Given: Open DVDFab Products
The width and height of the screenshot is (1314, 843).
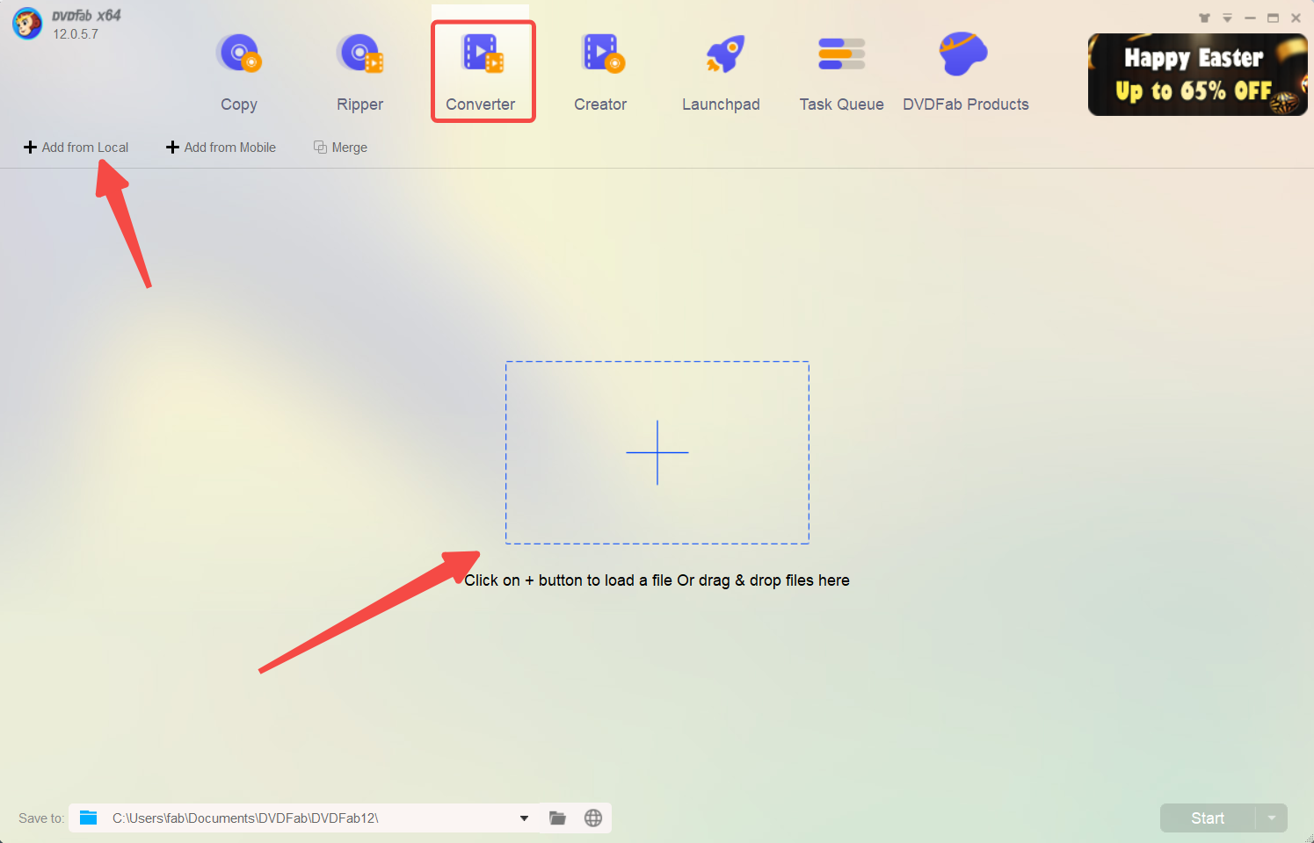Looking at the screenshot, I should point(965,72).
